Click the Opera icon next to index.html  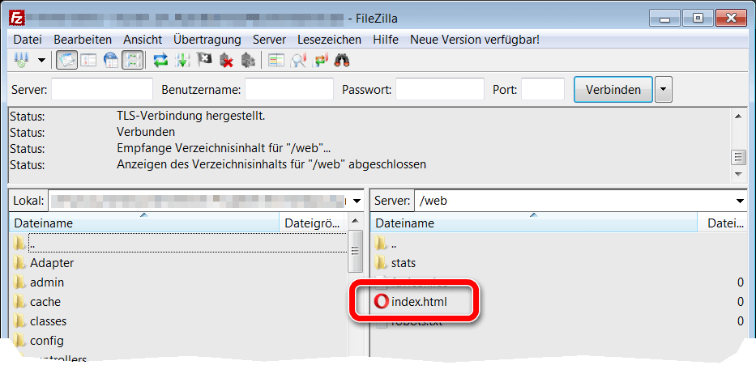pos(381,302)
